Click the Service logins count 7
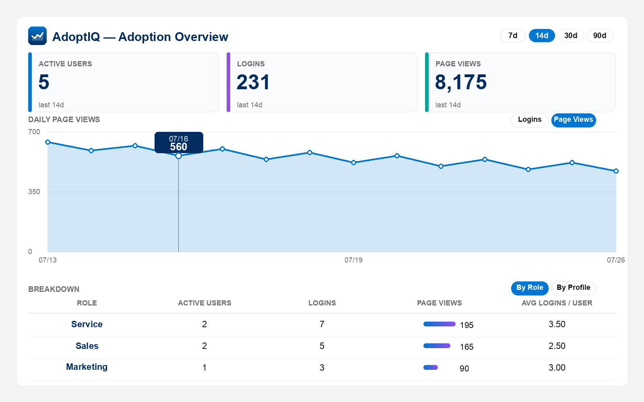The height and width of the screenshot is (402, 644). click(322, 324)
